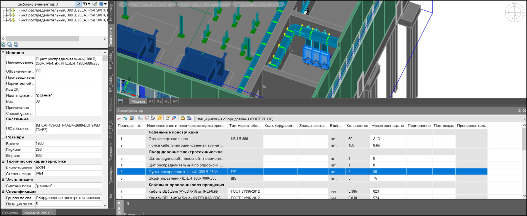The height and width of the screenshot is (216, 527).
Task: Uncheck the first Пункт распределительный item
Action: [x=9, y=10]
